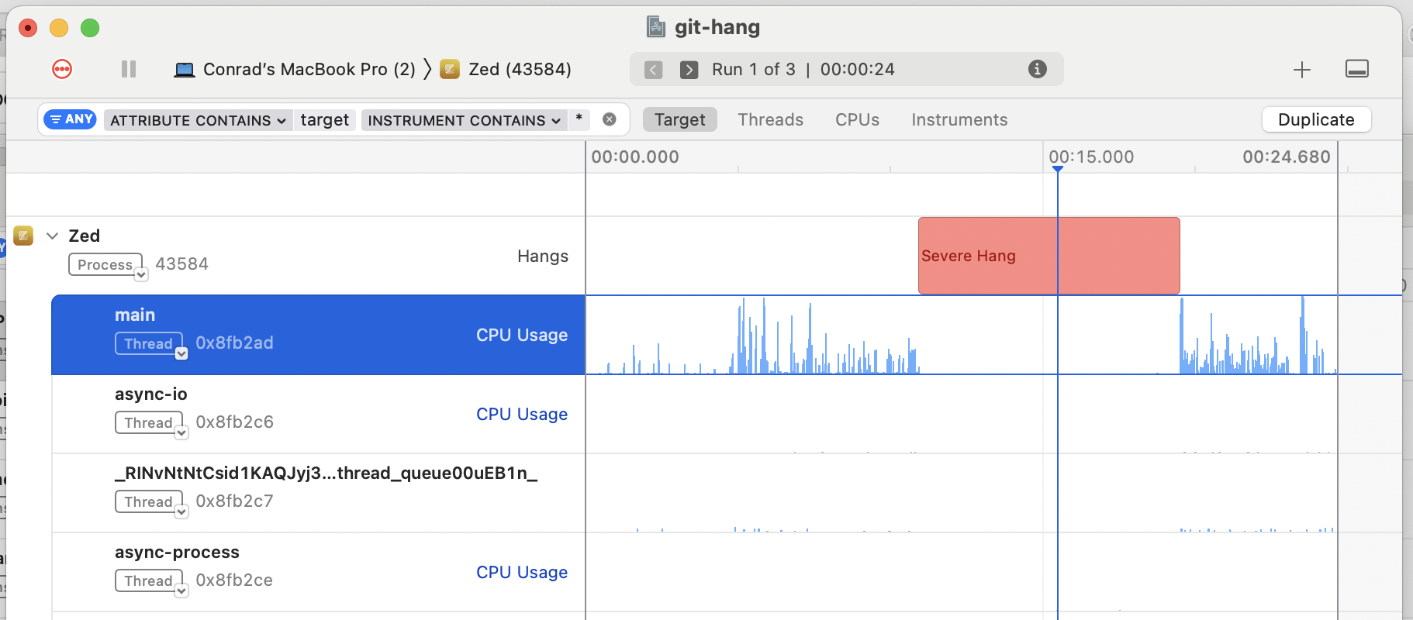Switch to the CPUs tab

click(x=857, y=119)
